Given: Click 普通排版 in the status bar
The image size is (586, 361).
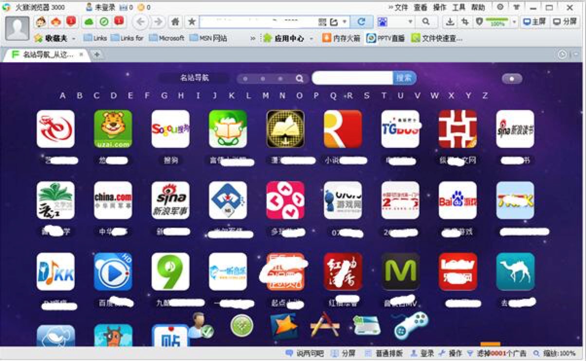Looking at the screenshot, I should pos(383,354).
